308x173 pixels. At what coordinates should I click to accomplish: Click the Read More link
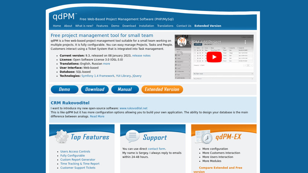97,117
